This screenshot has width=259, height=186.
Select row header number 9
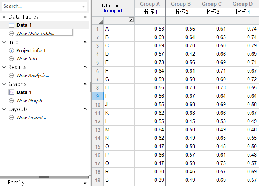97,96
